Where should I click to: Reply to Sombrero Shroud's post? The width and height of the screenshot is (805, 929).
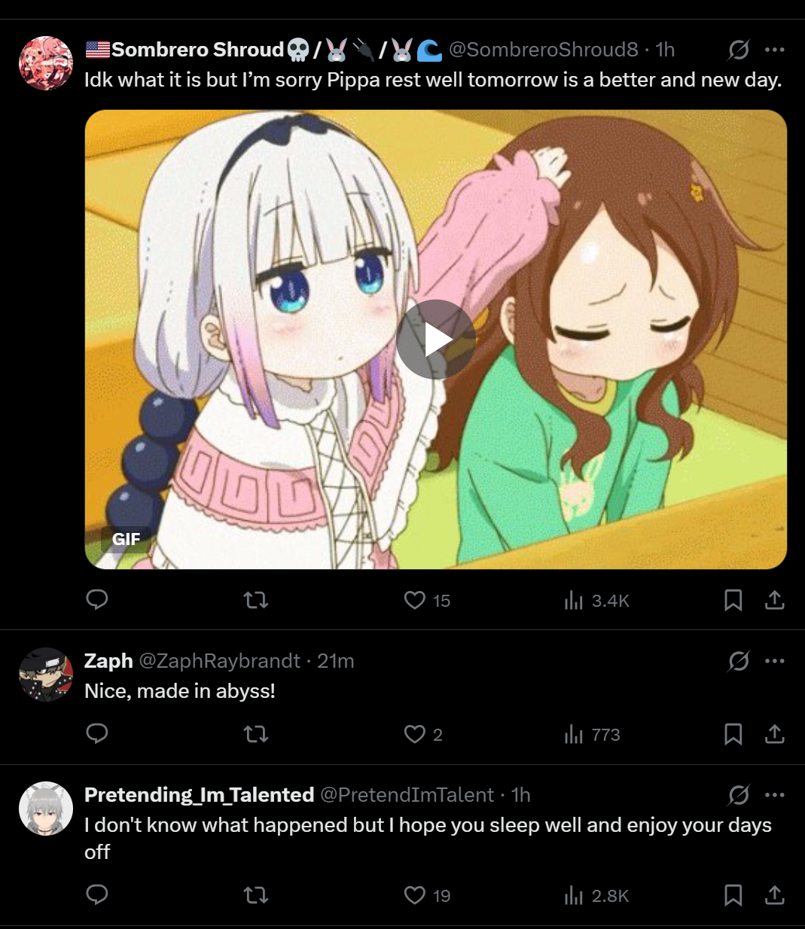tap(97, 600)
